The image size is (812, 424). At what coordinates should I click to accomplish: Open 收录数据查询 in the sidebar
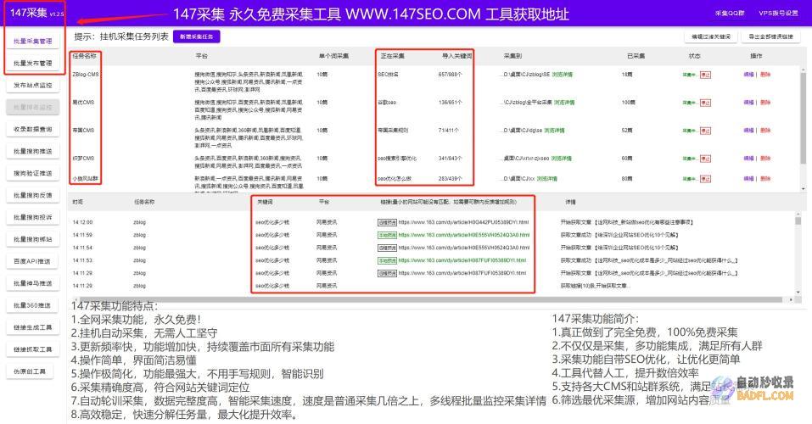click(x=32, y=129)
